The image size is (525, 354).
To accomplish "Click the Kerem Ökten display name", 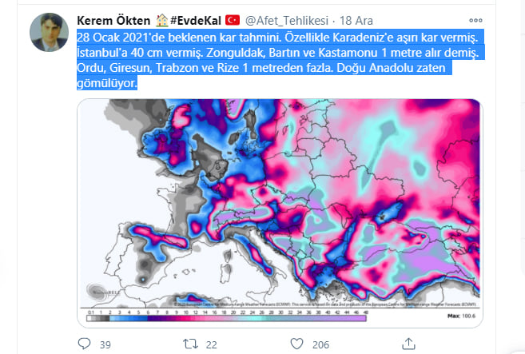I will click(113, 21).
